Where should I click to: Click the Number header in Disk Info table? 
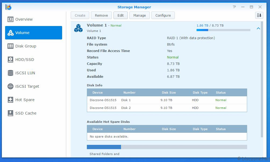129,93
